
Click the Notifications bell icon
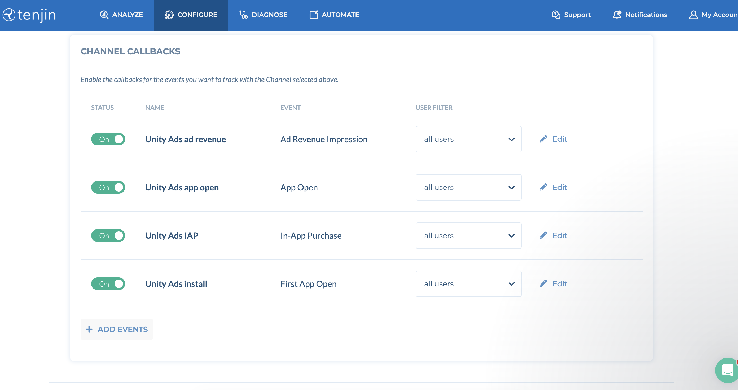[617, 15]
